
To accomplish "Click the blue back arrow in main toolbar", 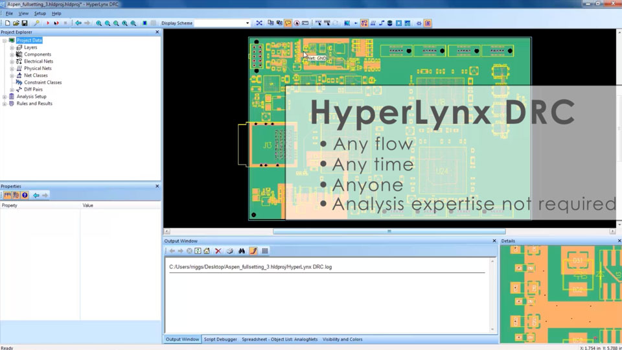I will click(x=78, y=23).
